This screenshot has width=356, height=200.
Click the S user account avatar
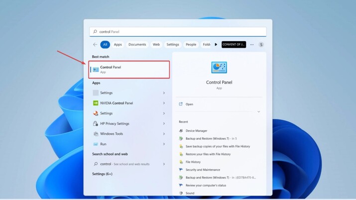point(261,44)
